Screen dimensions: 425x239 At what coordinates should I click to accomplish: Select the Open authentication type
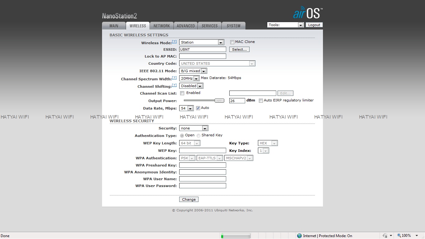click(182, 136)
